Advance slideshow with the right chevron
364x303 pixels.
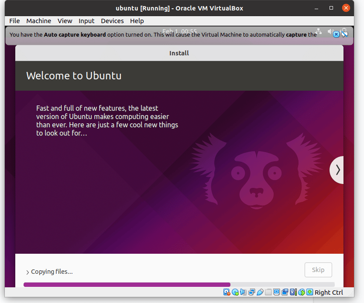click(337, 170)
